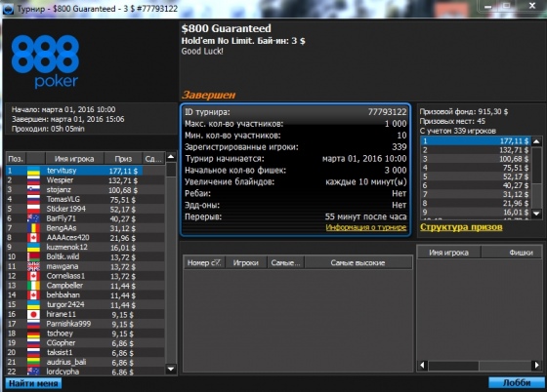The width and height of the screenshot is (547, 392).
Task: Click the prize list scroll down arrow
Action: point(537,214)
